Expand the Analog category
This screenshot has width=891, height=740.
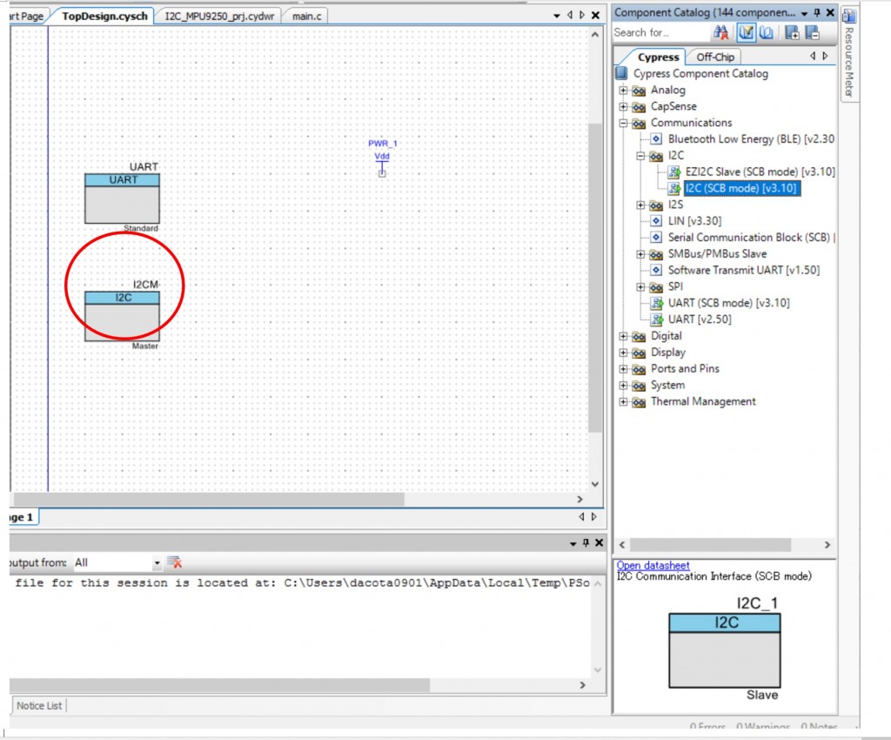[623, 91]
